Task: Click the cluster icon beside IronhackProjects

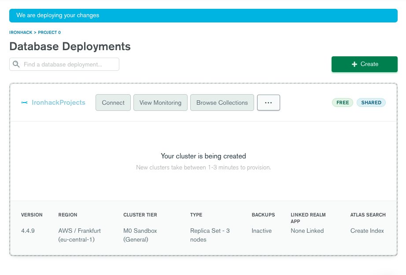Action: (24, 103)
